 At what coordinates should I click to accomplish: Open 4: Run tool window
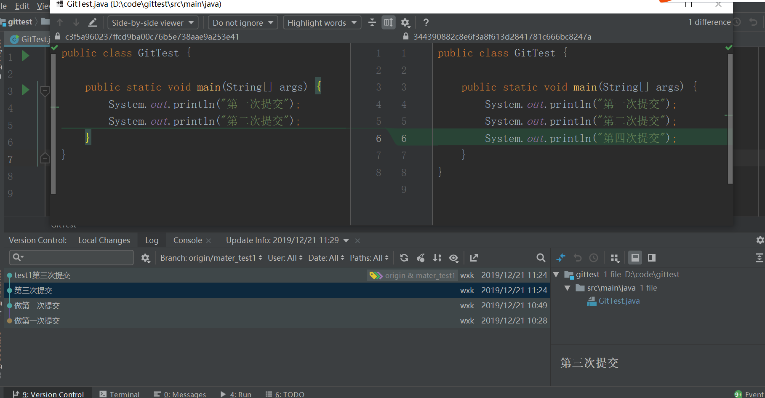(236, 394)
